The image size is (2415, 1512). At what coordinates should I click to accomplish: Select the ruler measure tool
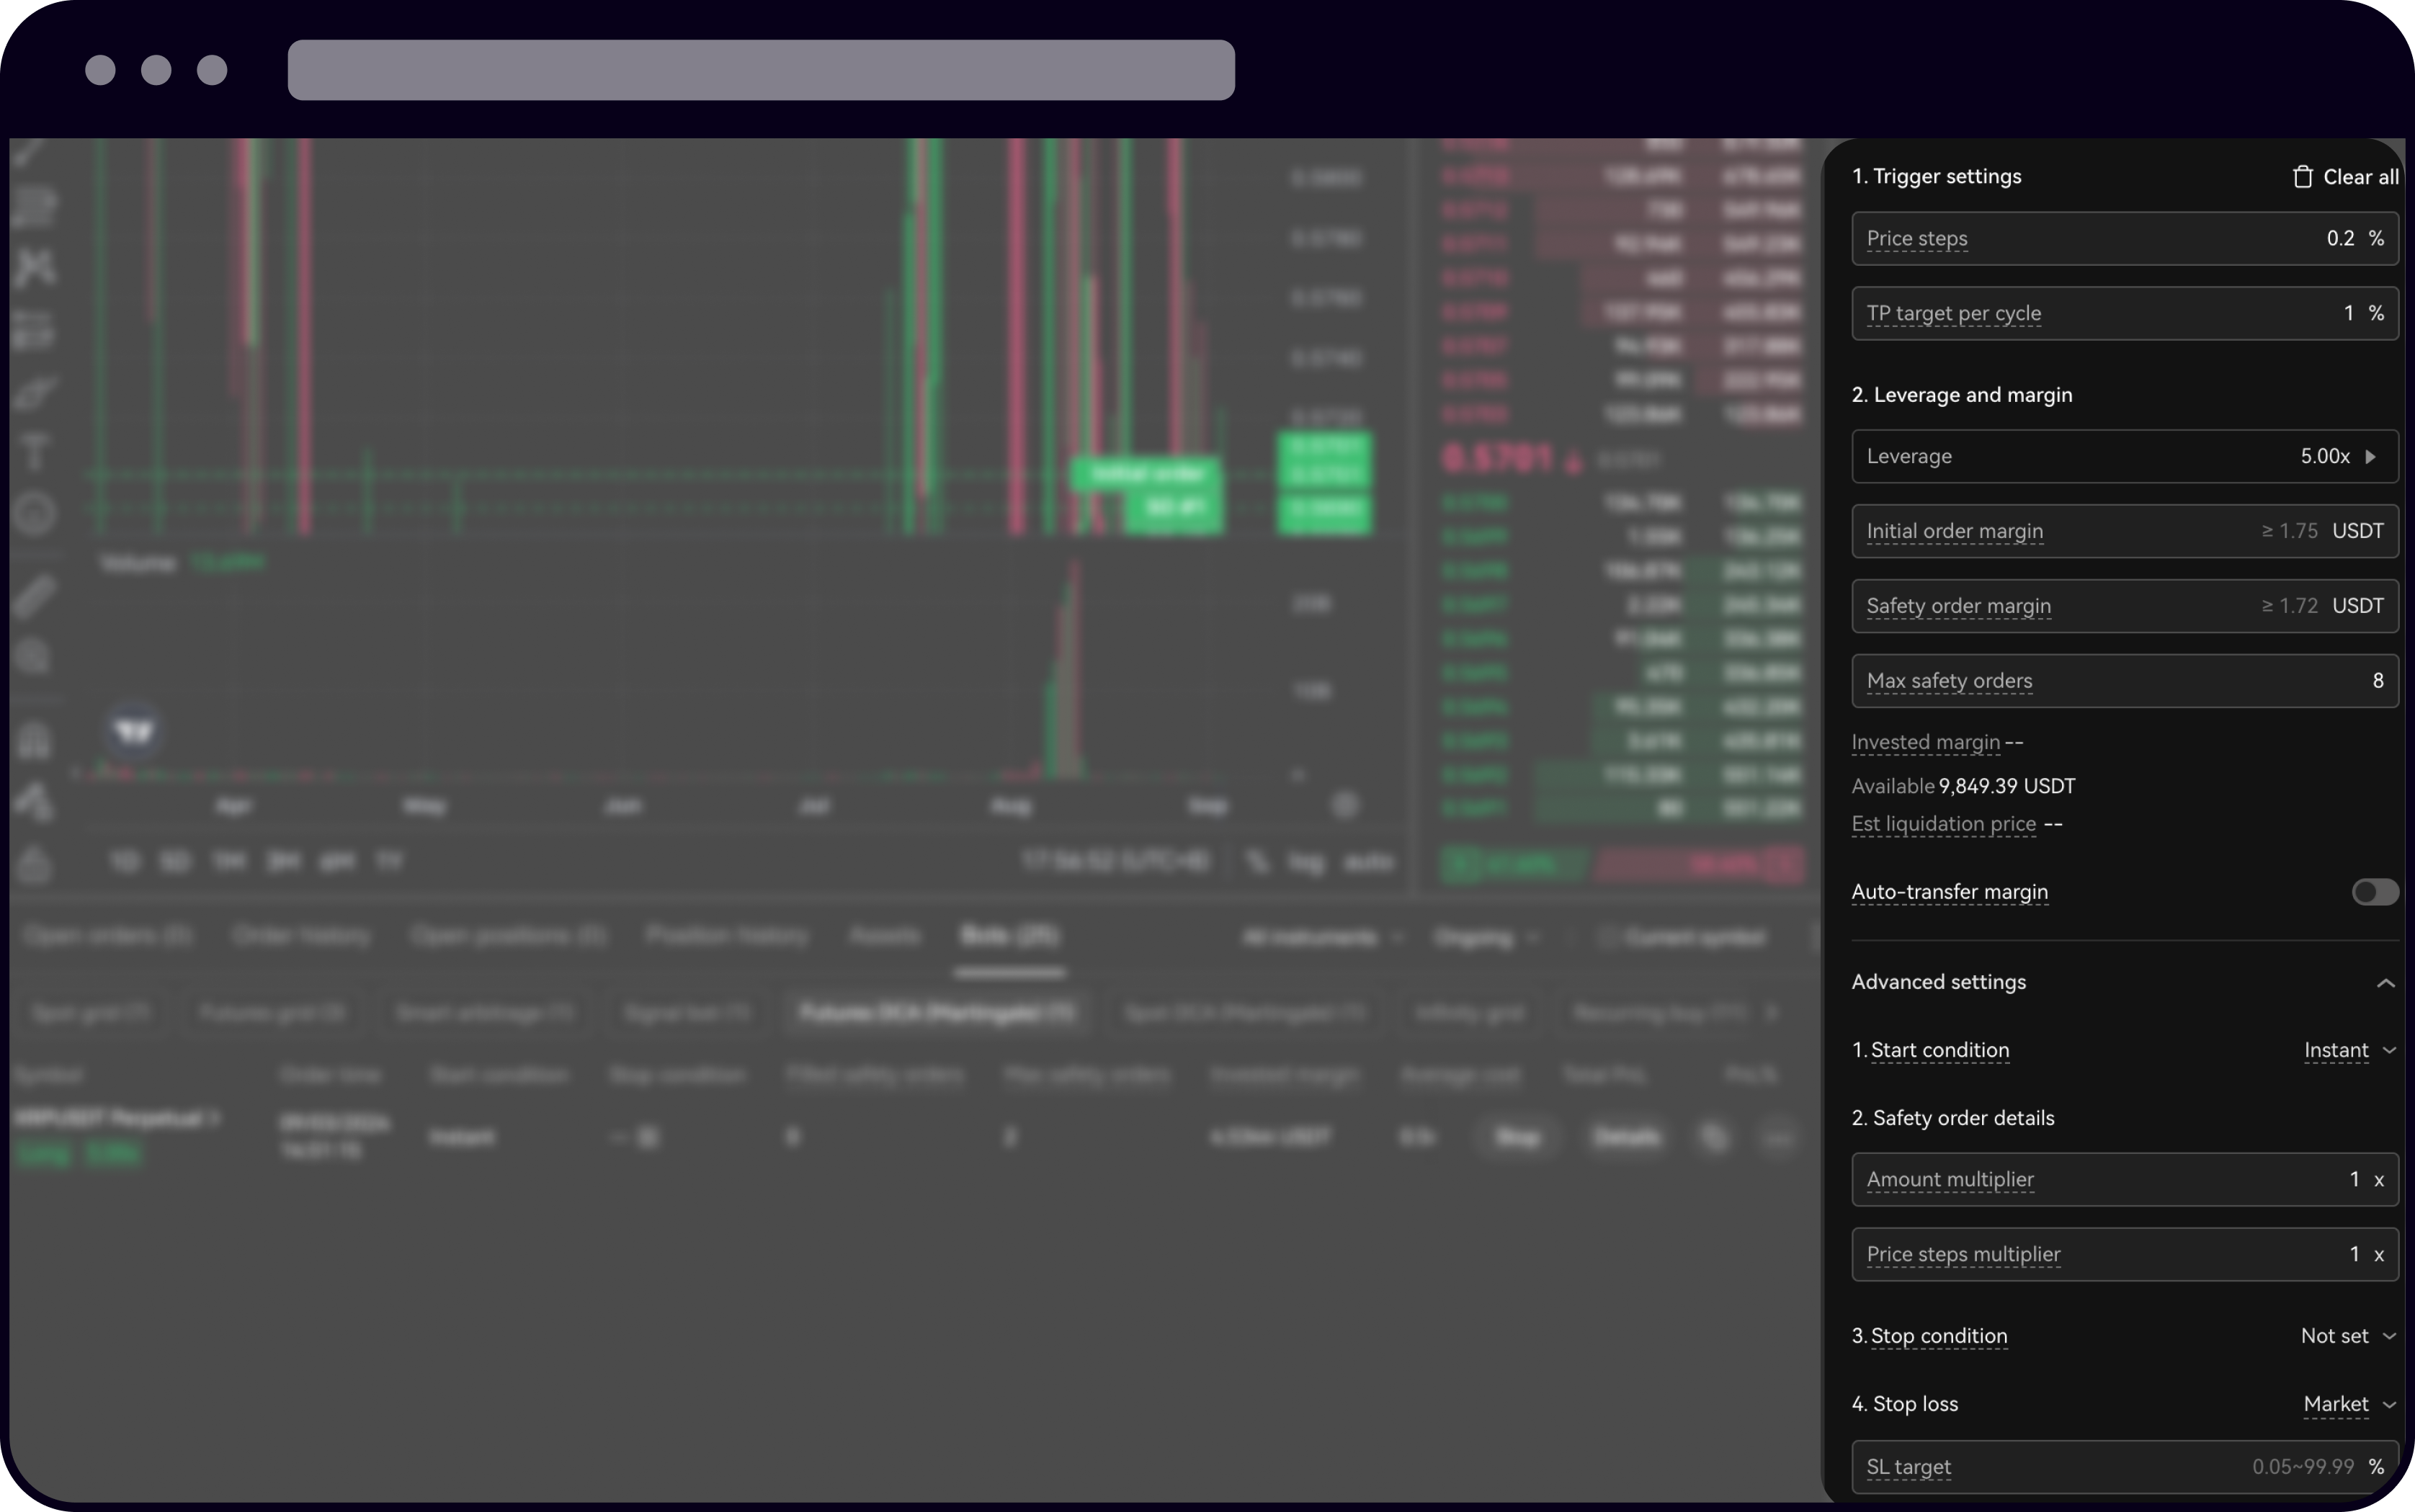click(35, 597)
